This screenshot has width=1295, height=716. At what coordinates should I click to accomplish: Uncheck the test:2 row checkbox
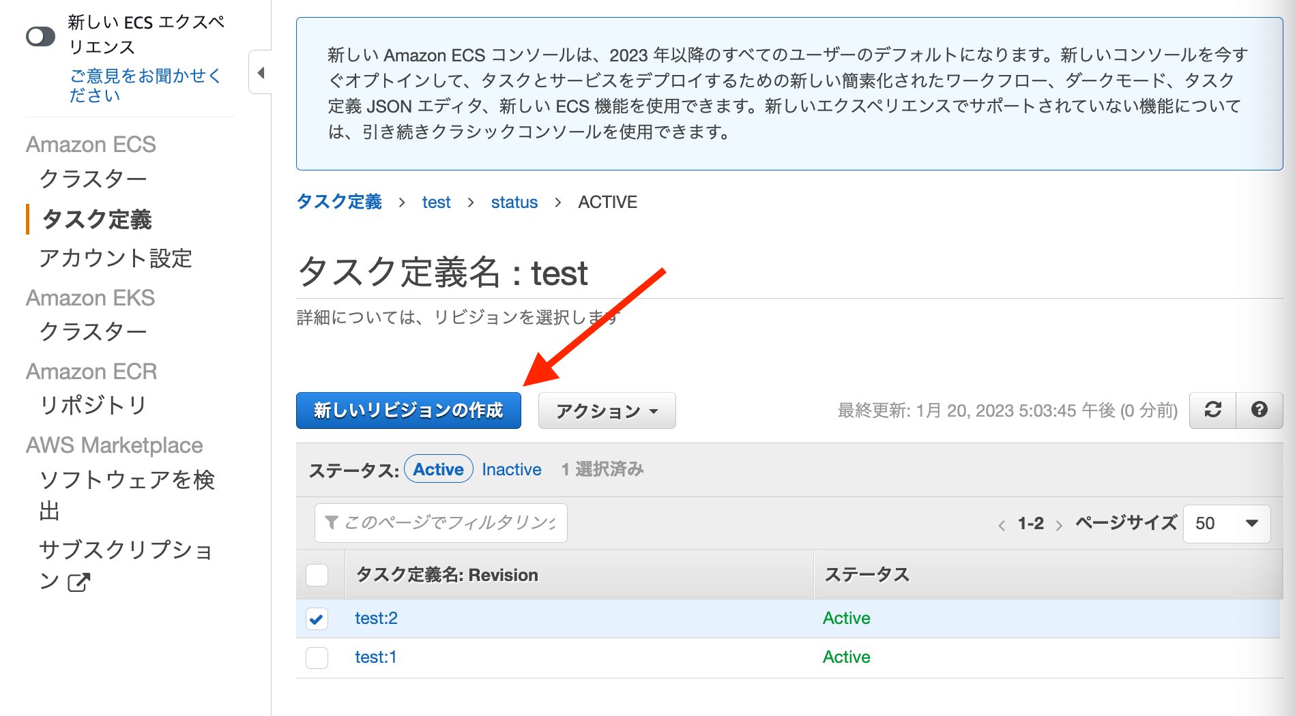[317, 618]
